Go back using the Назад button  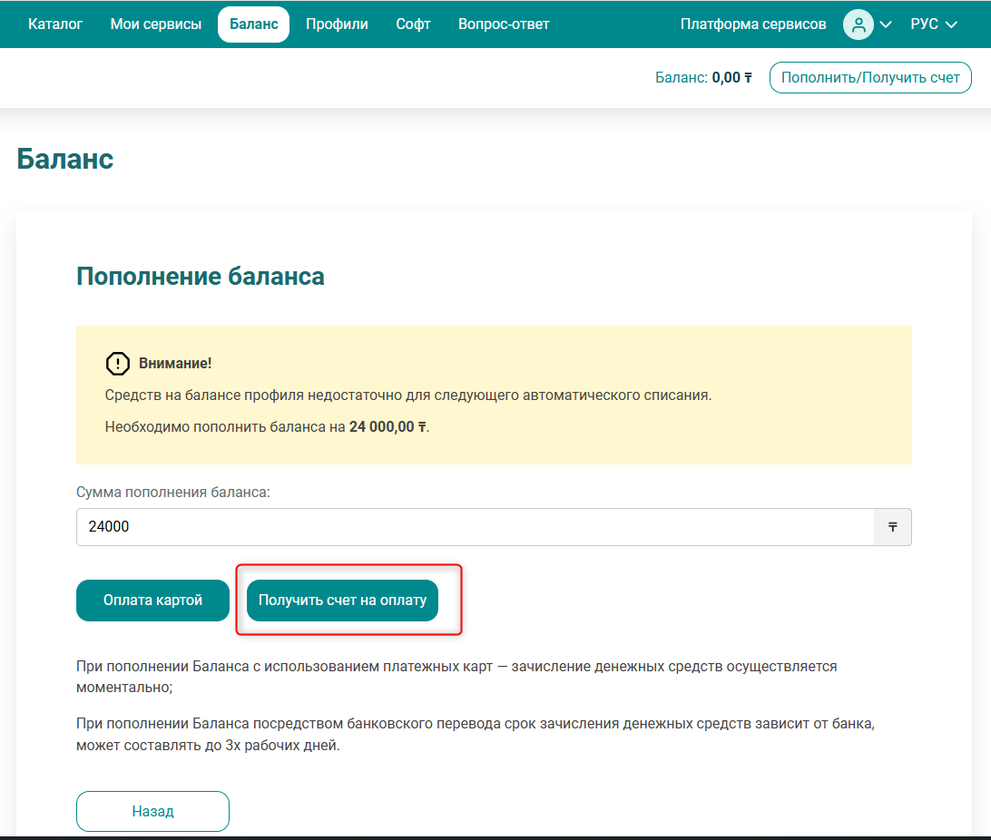click(152, 811)
